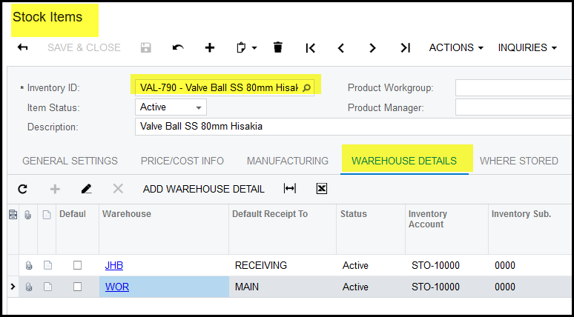Go to first record icon
Screen dimensions: 574x317
pos(311,47)
